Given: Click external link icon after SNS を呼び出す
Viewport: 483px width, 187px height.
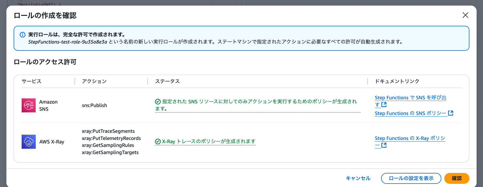Looking at the screenshot, I should [384, 105].
